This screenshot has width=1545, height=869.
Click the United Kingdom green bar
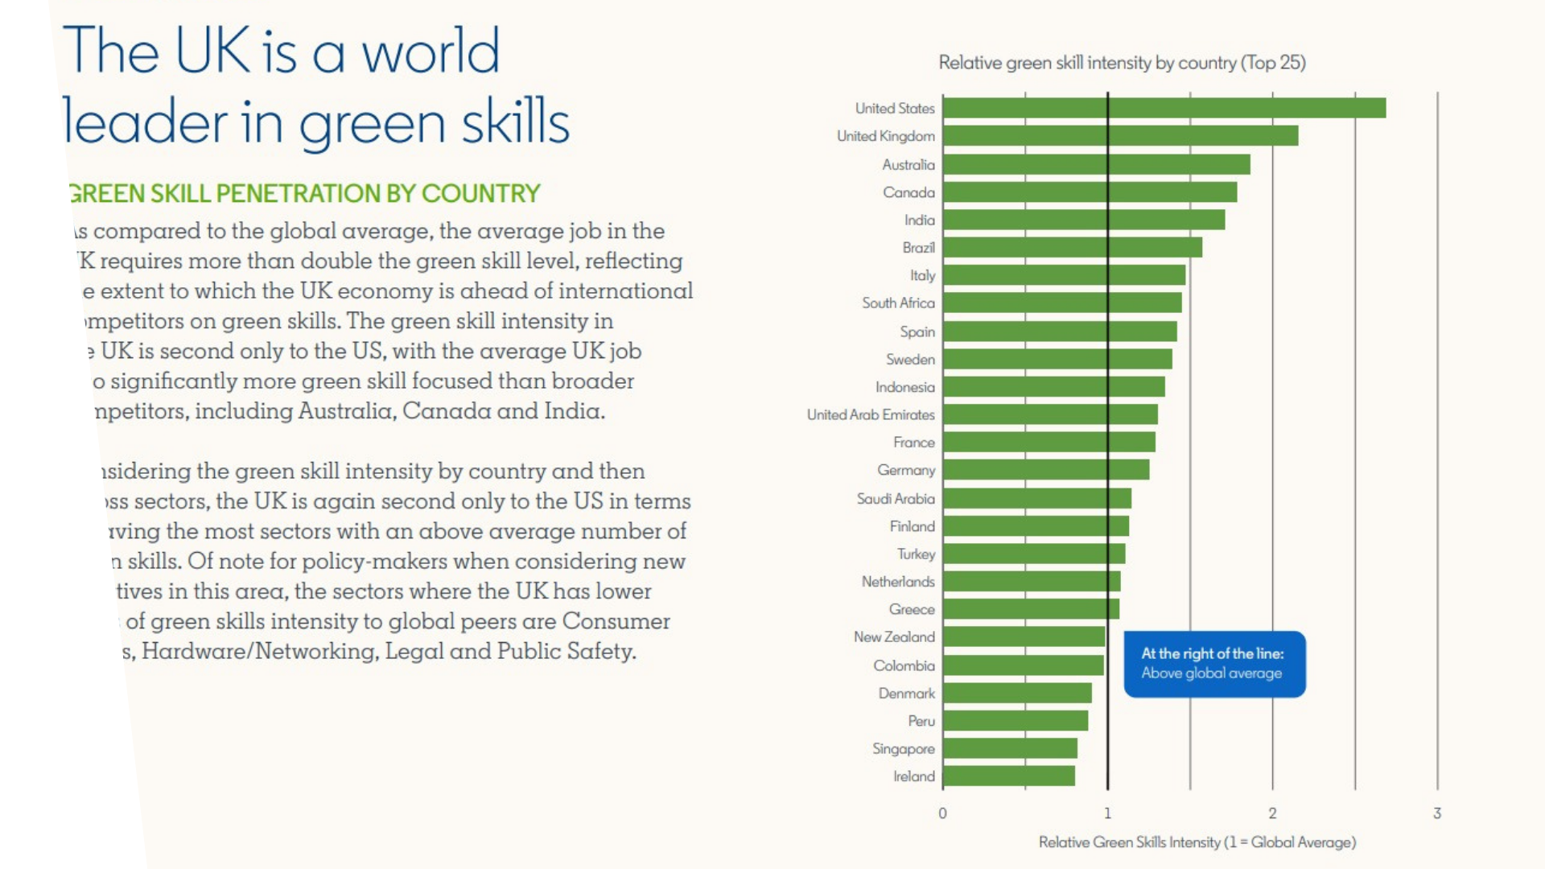coord(1120,136)
